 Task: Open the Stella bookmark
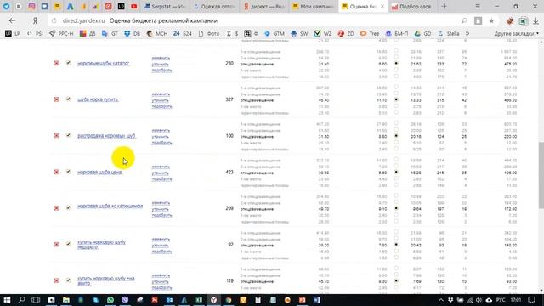pos(449,34)
